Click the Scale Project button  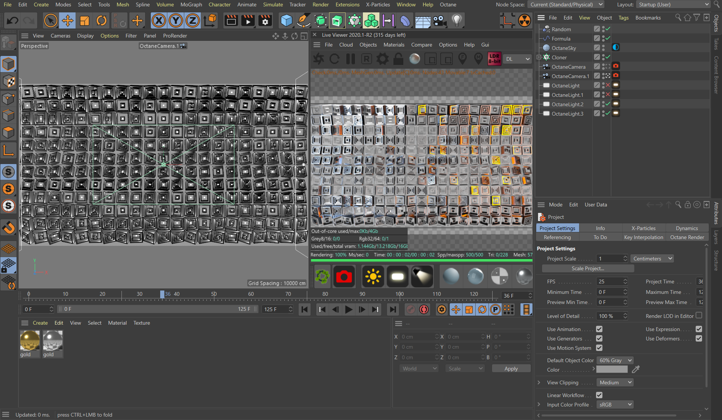point(587,268)
